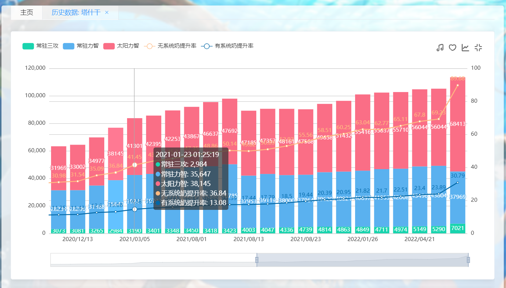Click the music note icon in chart toolbar

[440, 47]
